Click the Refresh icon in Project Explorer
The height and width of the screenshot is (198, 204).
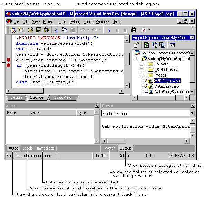(146, 45)
